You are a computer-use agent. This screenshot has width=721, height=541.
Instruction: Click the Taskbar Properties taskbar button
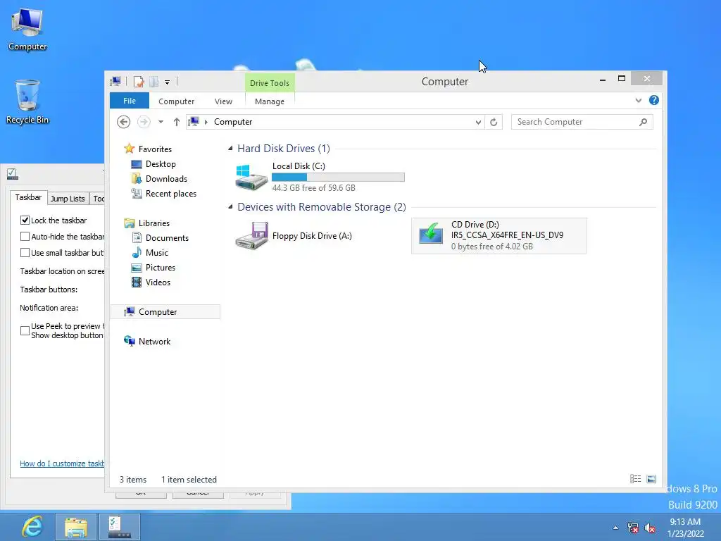pyautogui.click(x=120, y=527)
